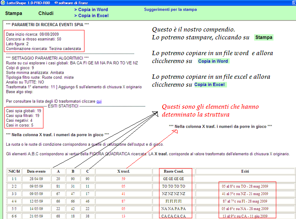296x219 pixels.
Task: Click result '05 al 6°c su NA - 28 mag 2009'
Action: [x=245, y=209]
